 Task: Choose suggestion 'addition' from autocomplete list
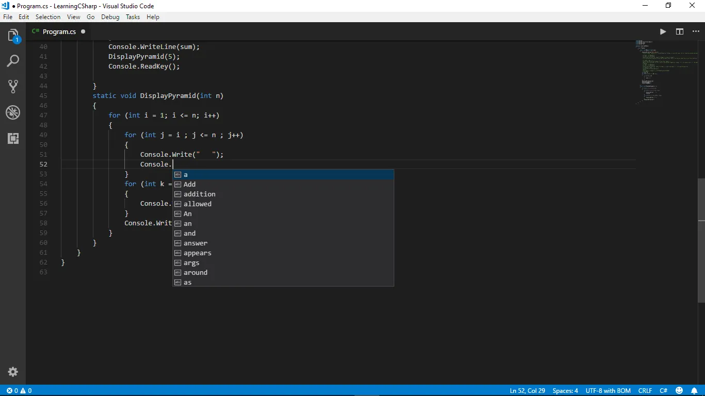(x=283, y=194)
